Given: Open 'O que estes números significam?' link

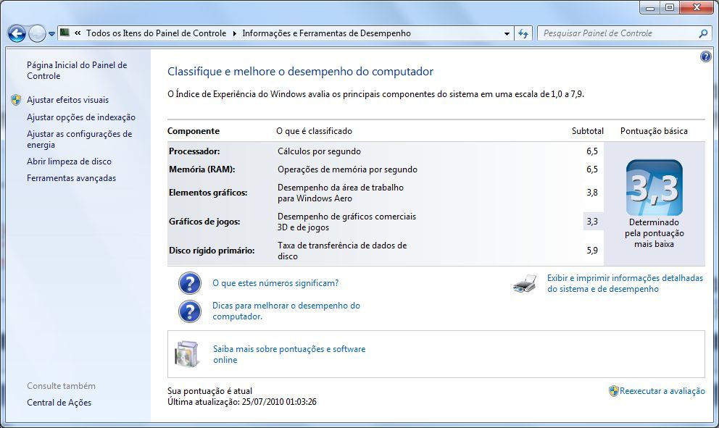Looking at the screenshot, I should 275,283.
